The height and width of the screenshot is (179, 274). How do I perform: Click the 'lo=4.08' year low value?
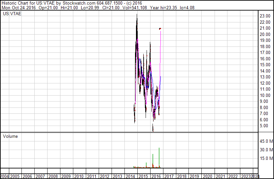(187, 8)
